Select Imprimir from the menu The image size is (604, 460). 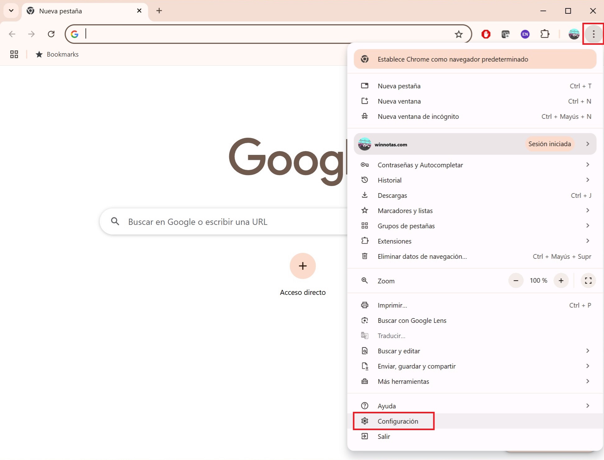pyautogui.click(x=475, y=305)
